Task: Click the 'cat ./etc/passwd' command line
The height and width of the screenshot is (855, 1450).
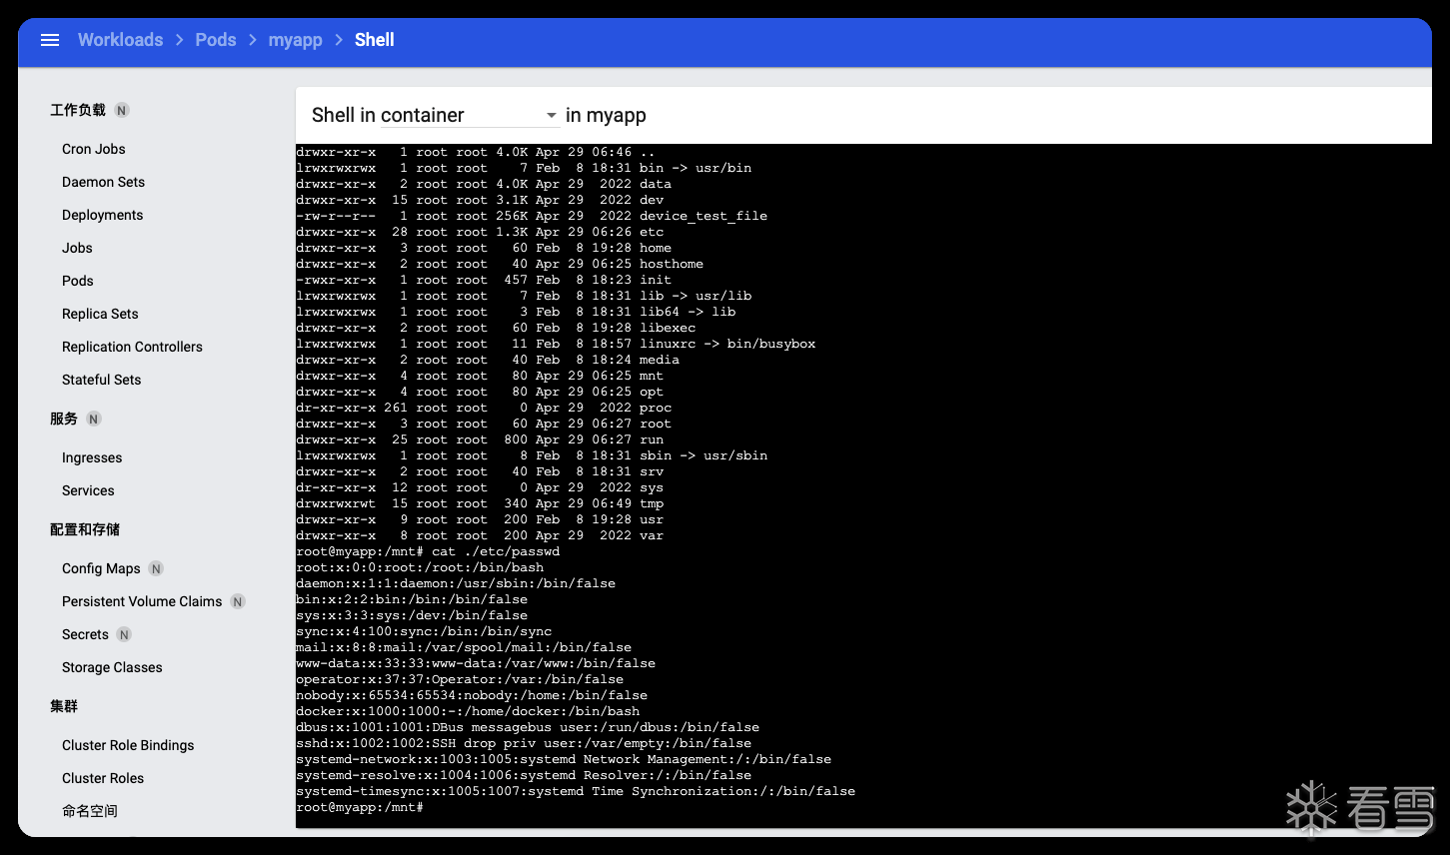Action: pos(428,551)
